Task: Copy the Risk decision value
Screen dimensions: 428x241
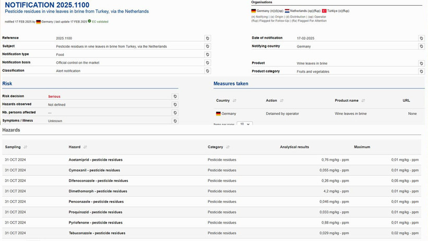Action: pyautogui.click(x=175, y=97)
